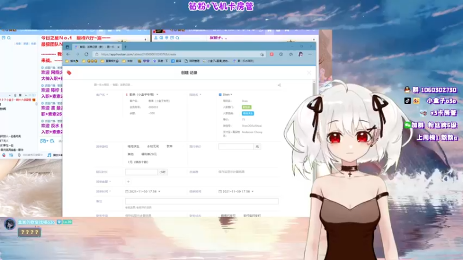Image resolution: width=463 pixels, height=260 pixels.
Task: Close the current browser tab
Action: (x=119, y=47)
